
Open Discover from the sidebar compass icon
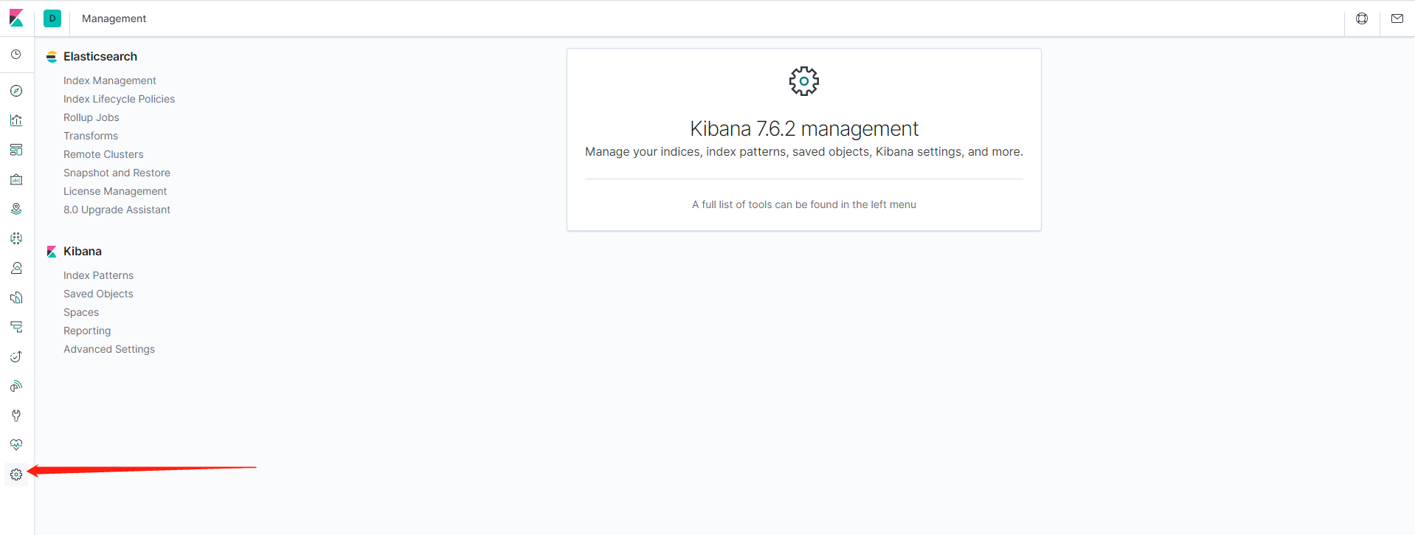16,91
